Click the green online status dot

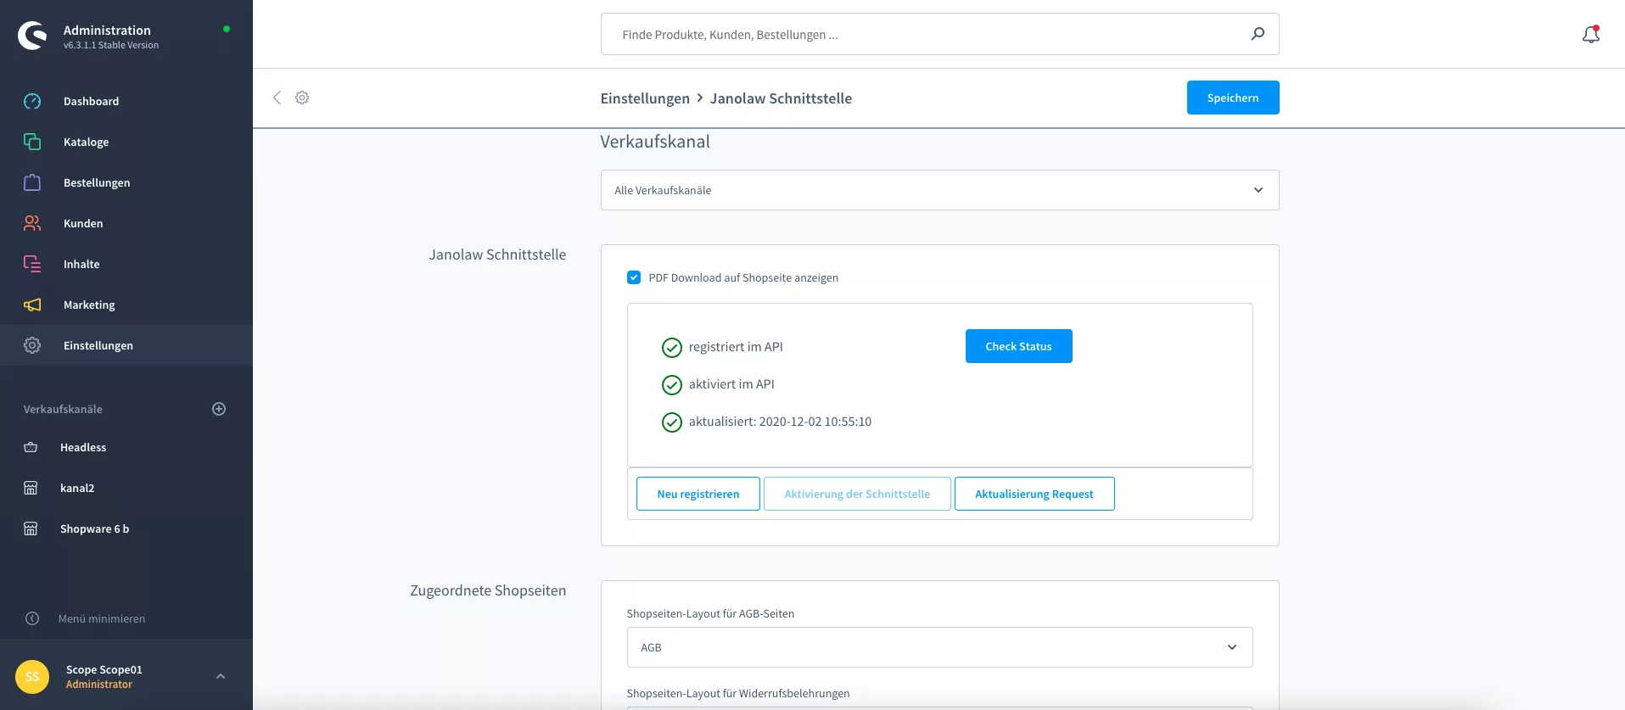227,29
